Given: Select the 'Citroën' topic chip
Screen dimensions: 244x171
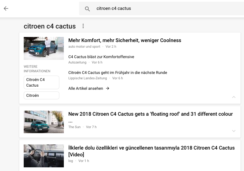Looking at the screenshot, I should (42, 95).
